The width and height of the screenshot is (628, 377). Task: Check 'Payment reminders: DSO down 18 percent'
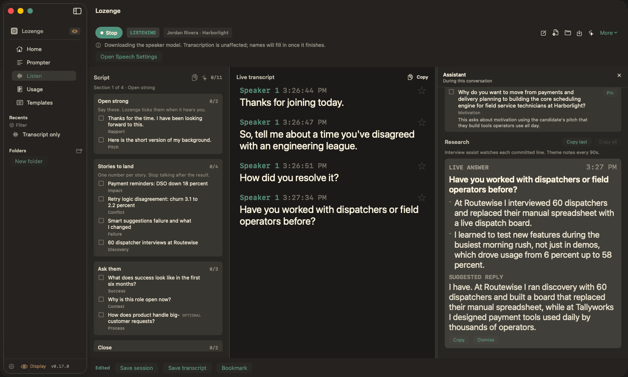[101, 184]
